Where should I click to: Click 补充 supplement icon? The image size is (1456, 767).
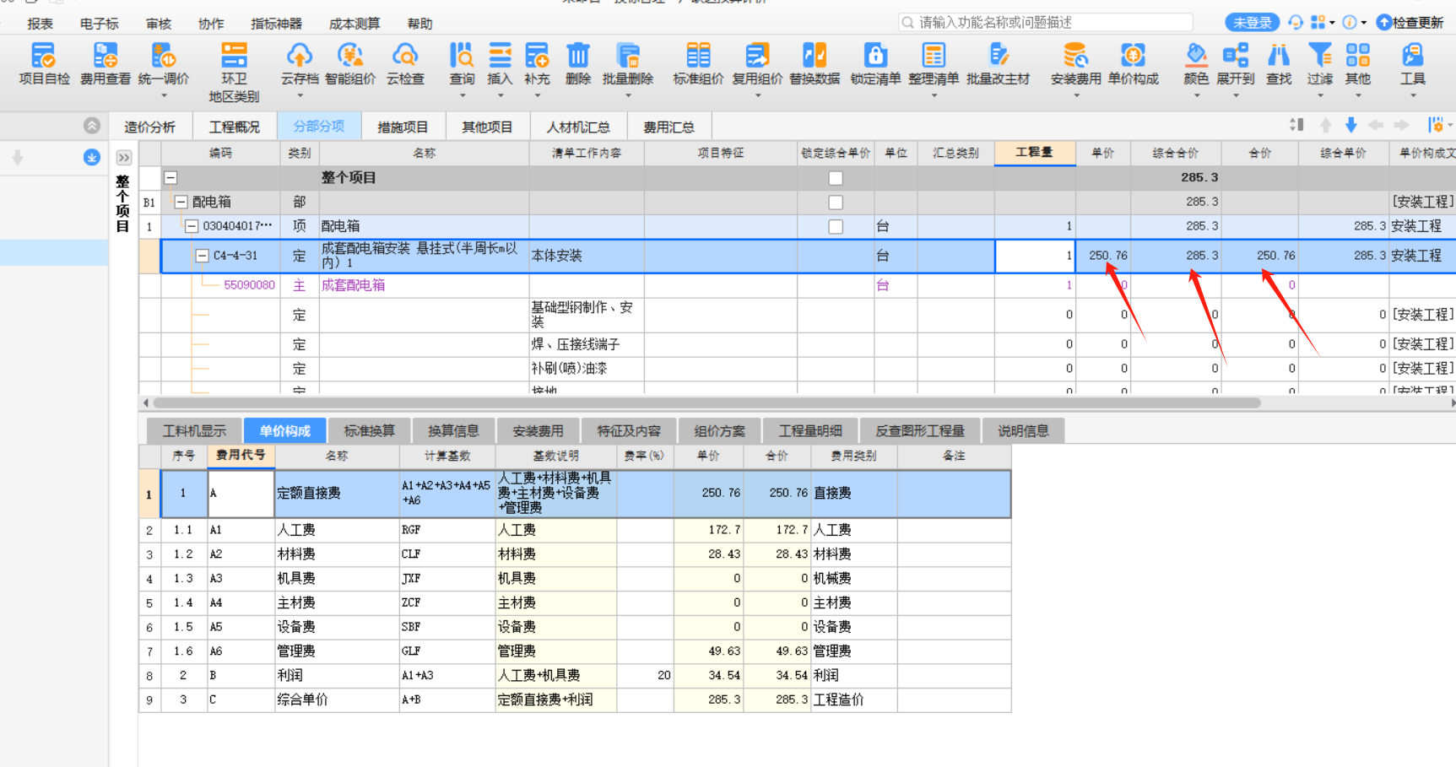tap(537, 65)
